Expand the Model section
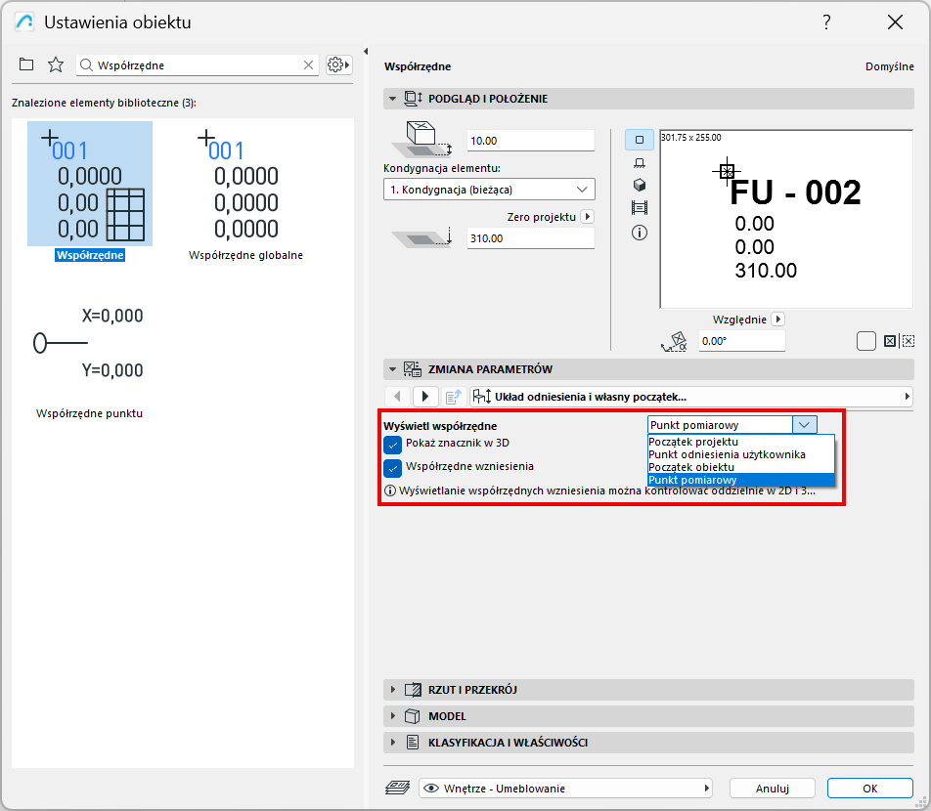This screenshot has height=811, width=931. tap(392, 715)
